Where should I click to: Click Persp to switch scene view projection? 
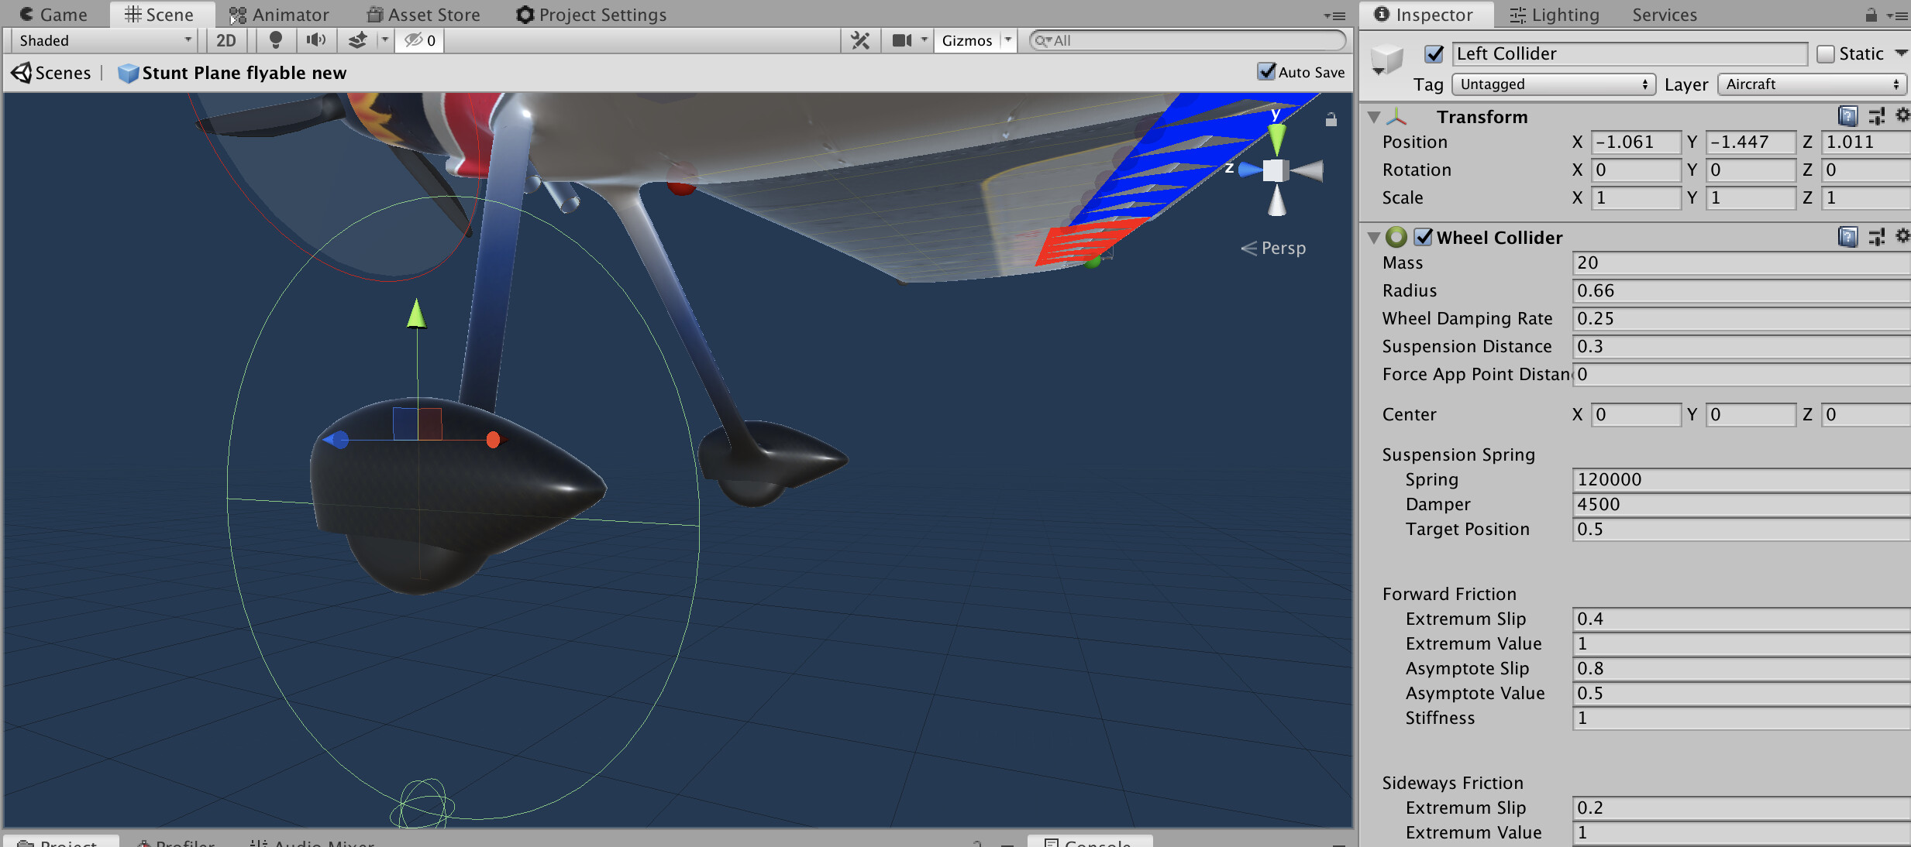tap(1279, 248)
